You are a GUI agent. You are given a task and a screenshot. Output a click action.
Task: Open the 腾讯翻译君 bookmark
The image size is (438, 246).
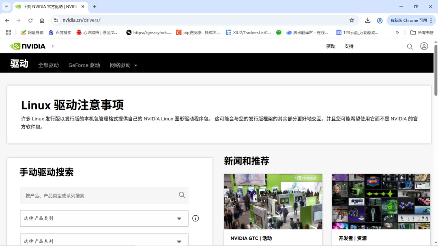click(307, 32)
